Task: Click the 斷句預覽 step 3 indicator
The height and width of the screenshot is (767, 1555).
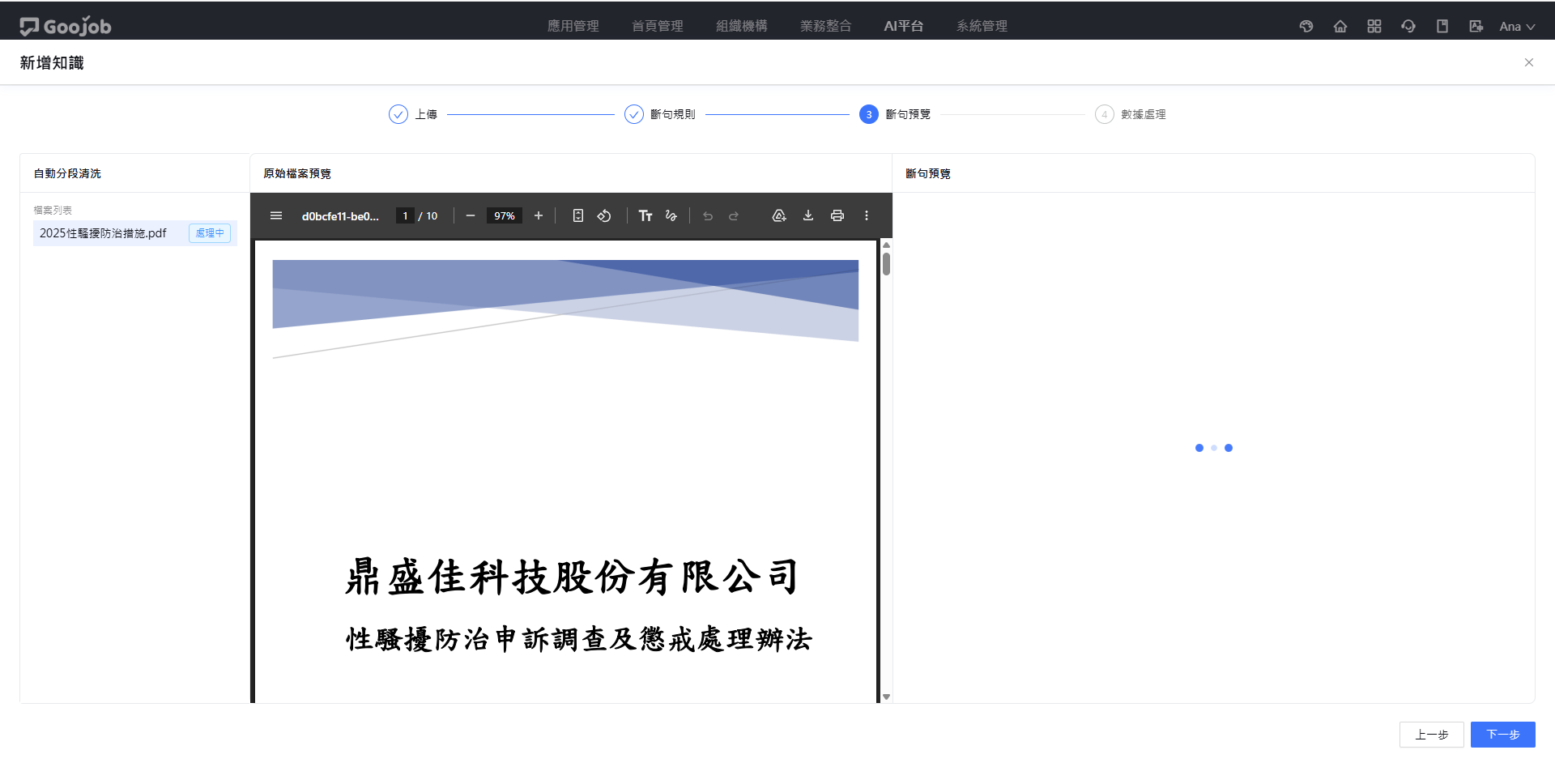Action: [895, 114]
